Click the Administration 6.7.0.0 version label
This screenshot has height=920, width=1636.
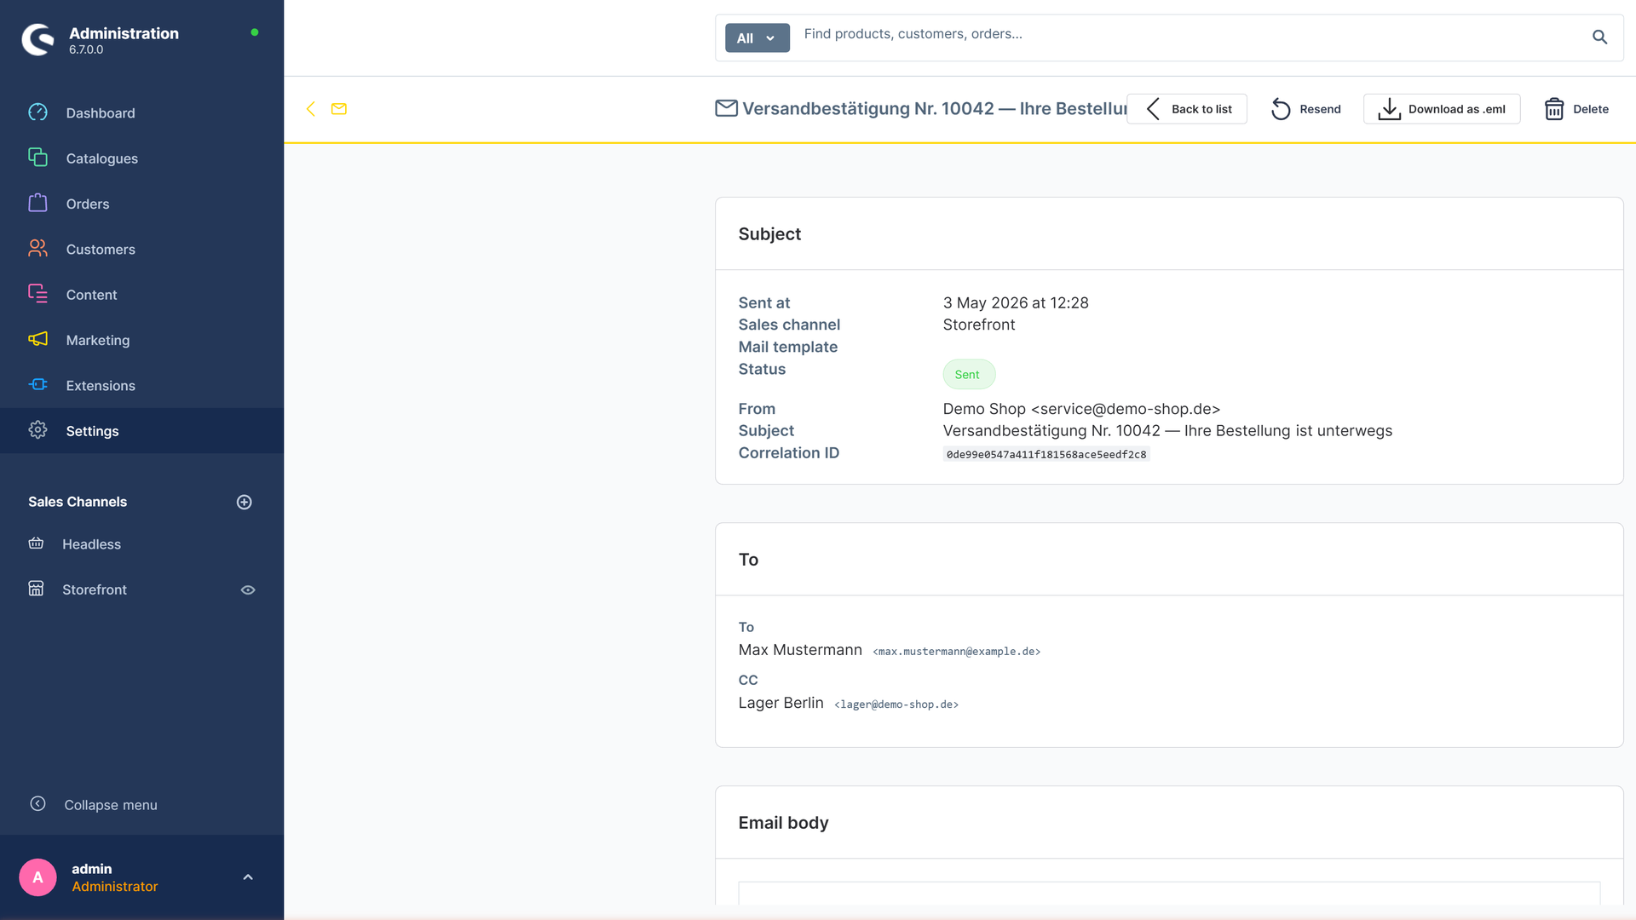pyautogui.click(x=86, y=49)
